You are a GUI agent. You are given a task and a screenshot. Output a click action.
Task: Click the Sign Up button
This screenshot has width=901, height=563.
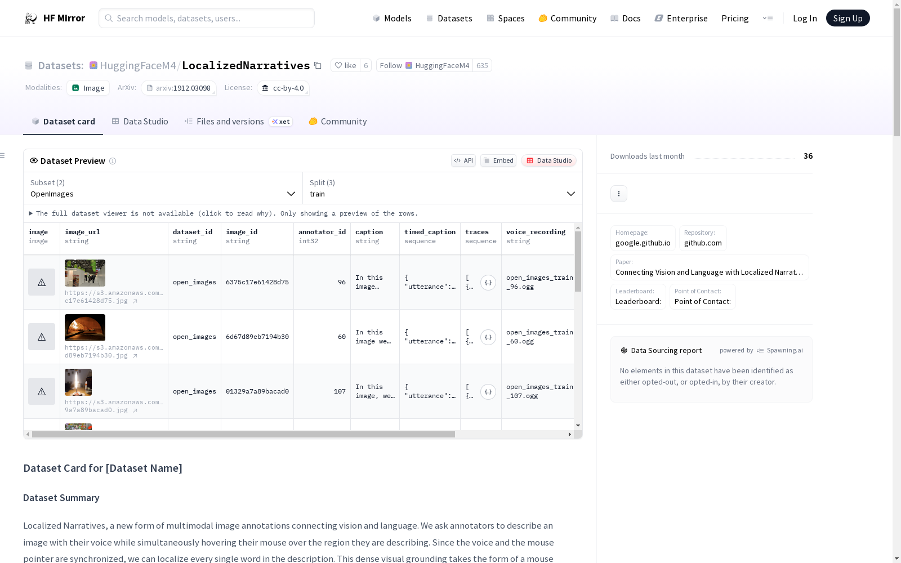coord(848,18)
